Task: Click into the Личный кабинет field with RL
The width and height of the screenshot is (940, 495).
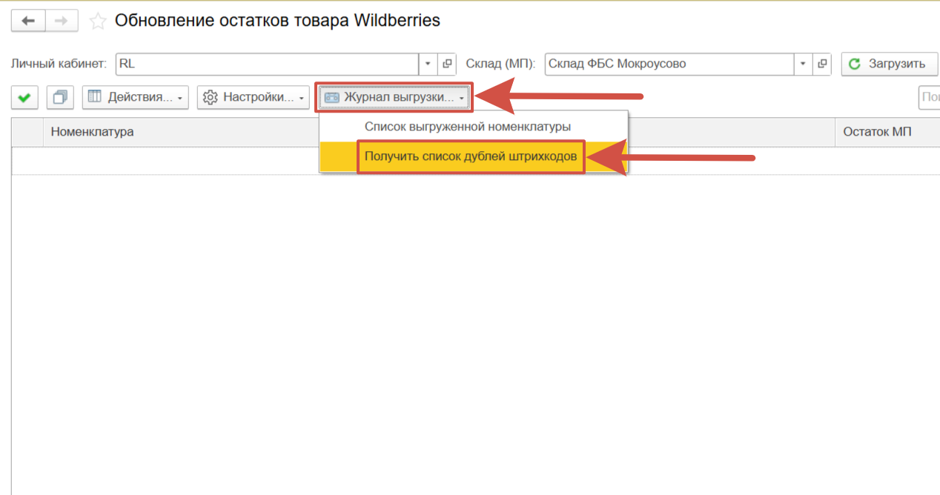Action: point(267,64)
